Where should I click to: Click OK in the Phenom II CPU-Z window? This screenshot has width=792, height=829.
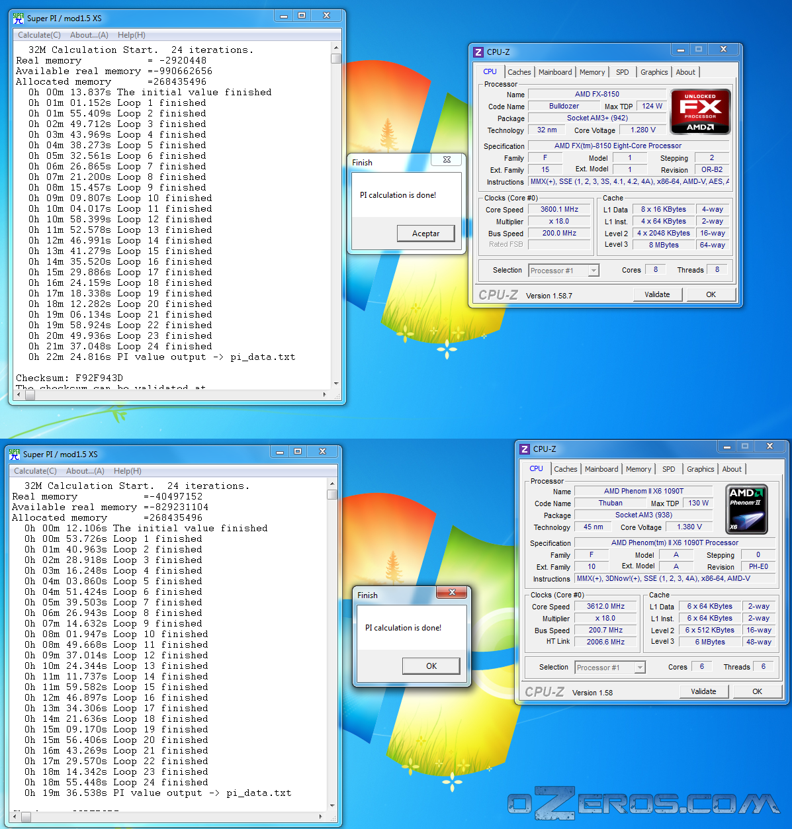[757, 691]
